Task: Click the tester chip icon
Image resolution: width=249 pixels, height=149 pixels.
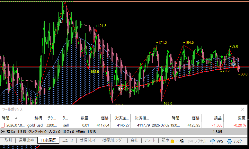Action: click(x=229, y=141)
